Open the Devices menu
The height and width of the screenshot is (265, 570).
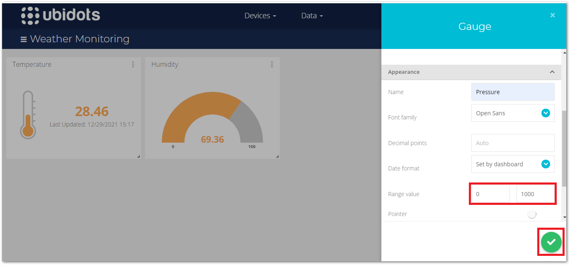pyautogui.click(x=260, y=16)
